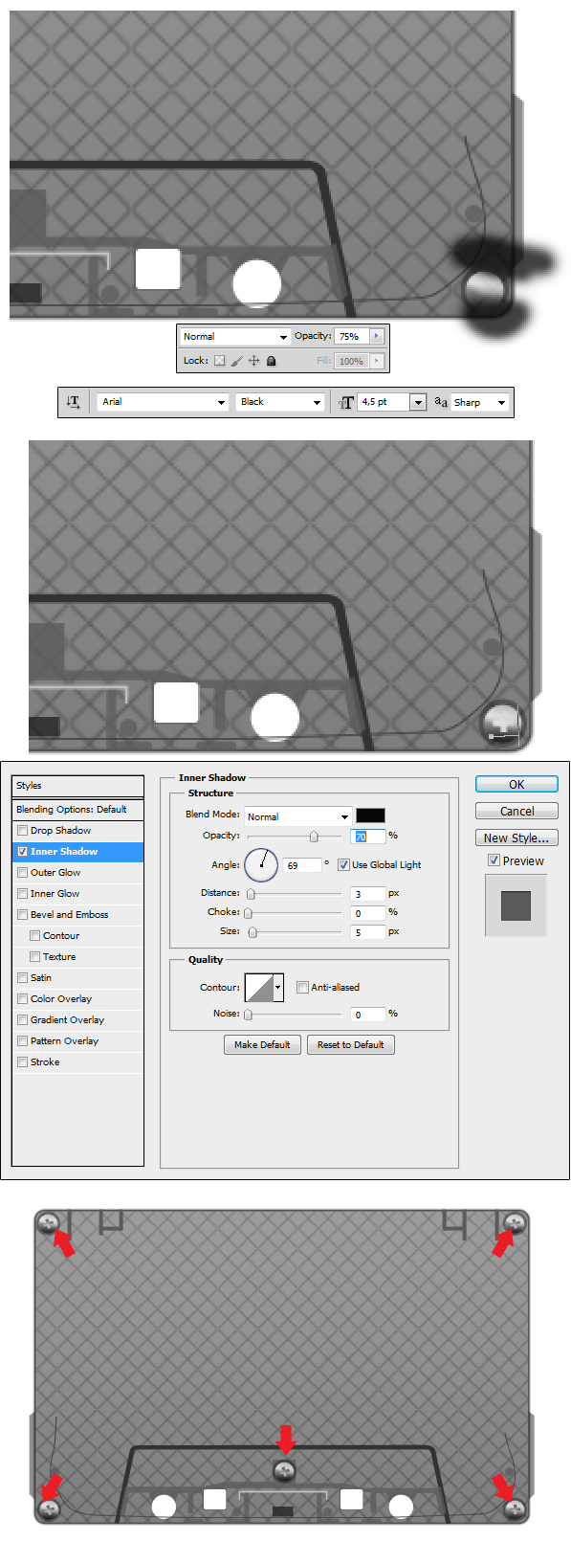Click the Make Default button
The image size is (571, 1541).
pyautogui.click(x=262, y=1044)
